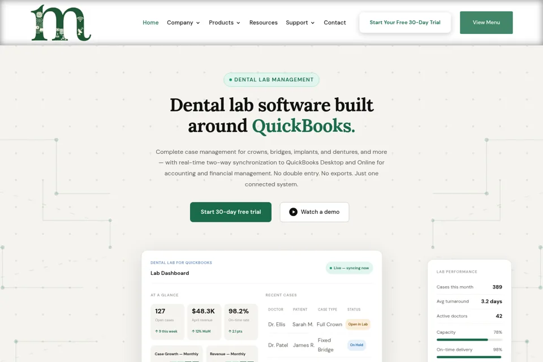The width and height of the screenshot is (543, 362).
Task: Click the 127 Open cases card
Action: tap(167, 321)
